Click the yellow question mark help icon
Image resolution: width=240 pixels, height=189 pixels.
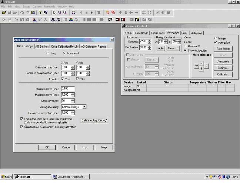point(40,13)
